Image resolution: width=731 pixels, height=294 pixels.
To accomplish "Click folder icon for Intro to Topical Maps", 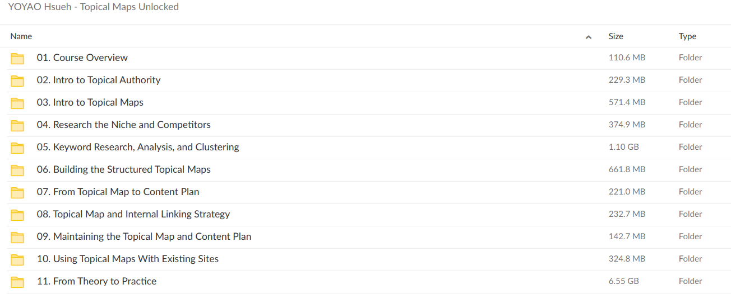I will 17,103.
